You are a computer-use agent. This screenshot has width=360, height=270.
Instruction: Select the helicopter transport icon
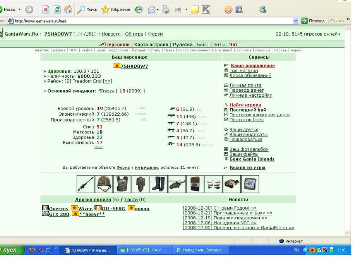(177, 184)
